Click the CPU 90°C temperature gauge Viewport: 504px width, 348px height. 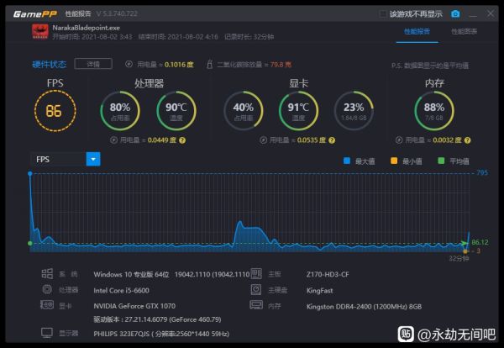point(176,111)
